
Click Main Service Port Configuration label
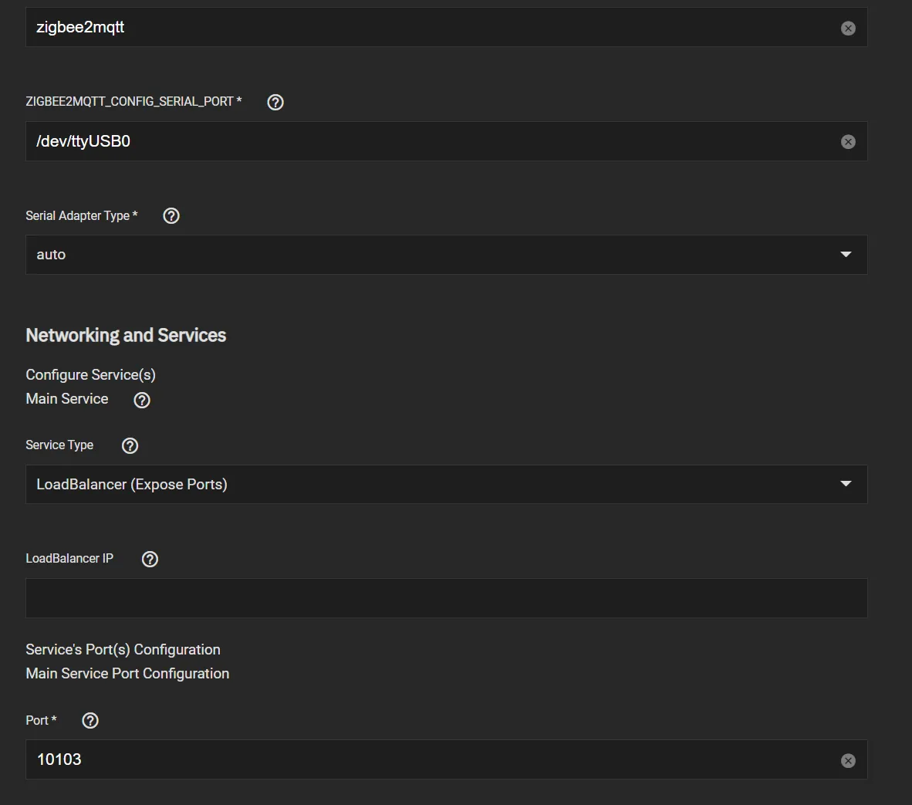click(x=127, y=674)
